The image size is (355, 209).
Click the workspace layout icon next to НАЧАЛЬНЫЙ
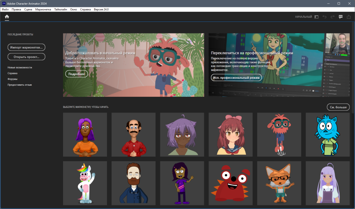click(x=317, y=17)
